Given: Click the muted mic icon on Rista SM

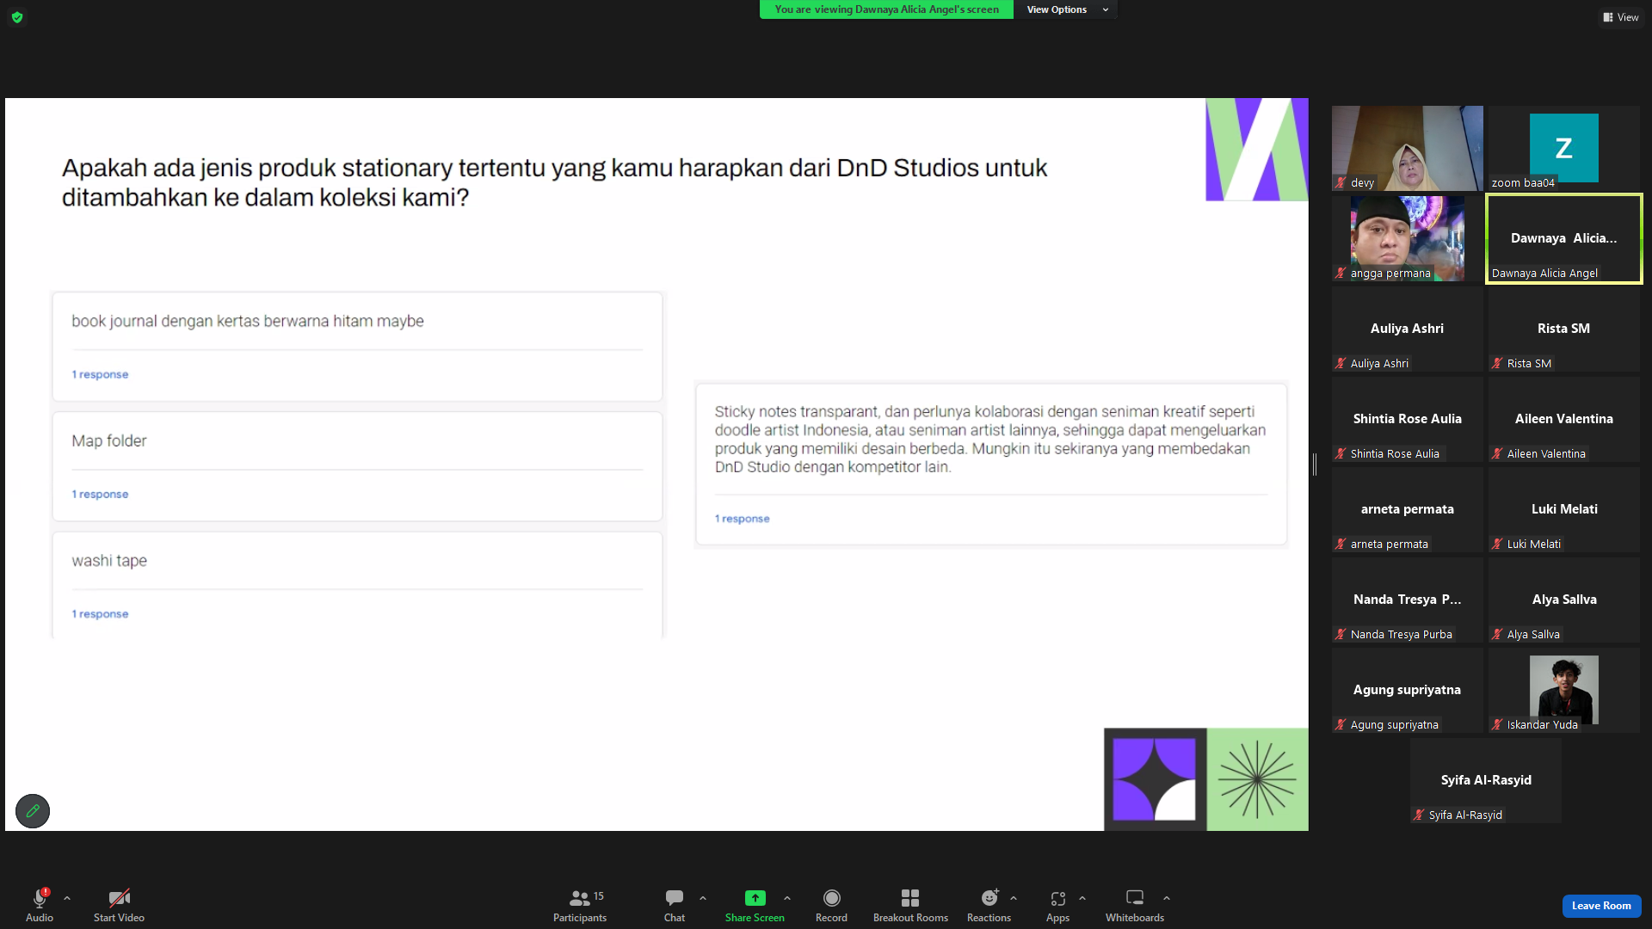Looking at the screenshot, I should [1497, 363].
